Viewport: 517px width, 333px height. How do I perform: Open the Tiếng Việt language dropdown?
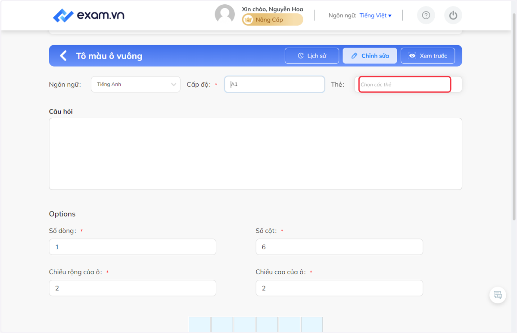click(x=375, y=15)
